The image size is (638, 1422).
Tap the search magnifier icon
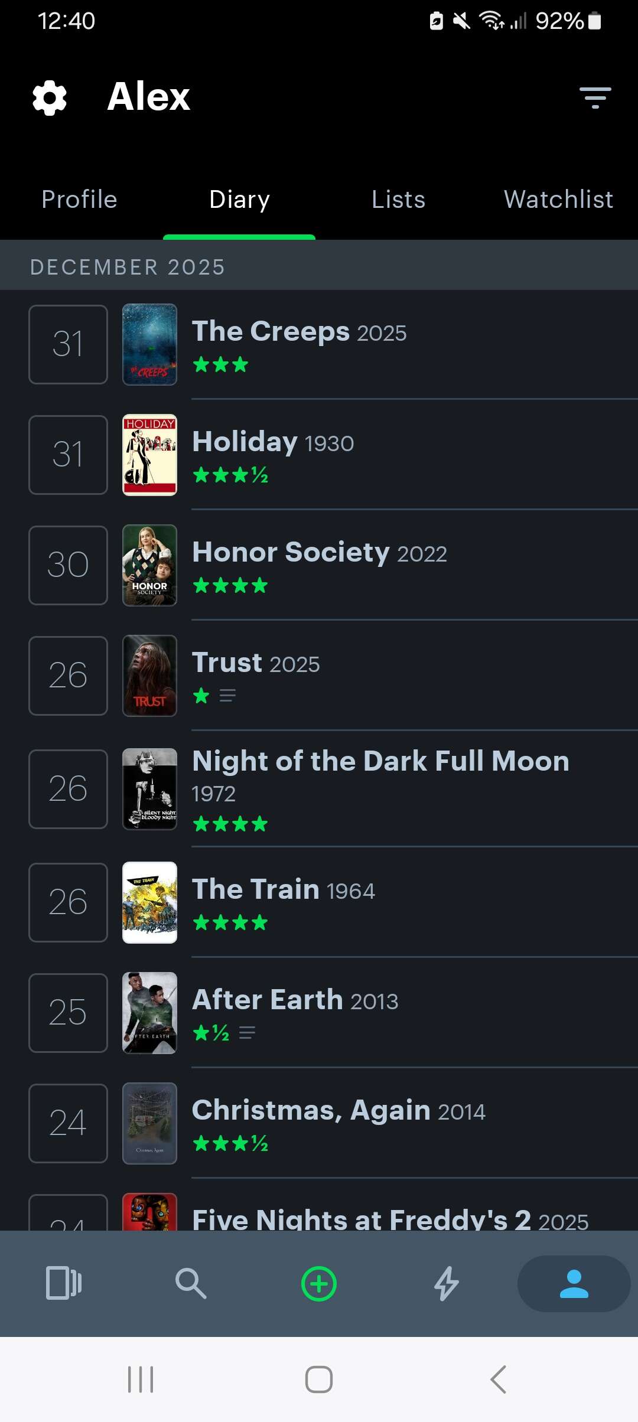coord(191,1284)
